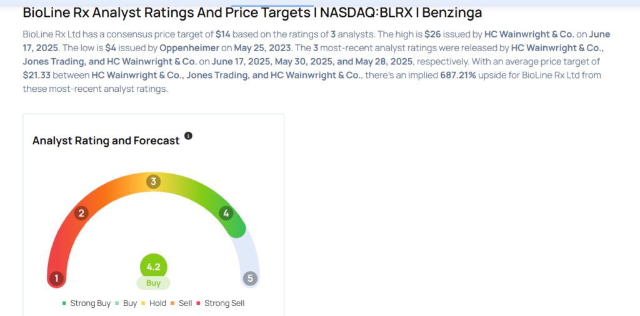Click the Analyst Rating and Forecast heading
The image size is (640, 316).
(x=106, y=141)
